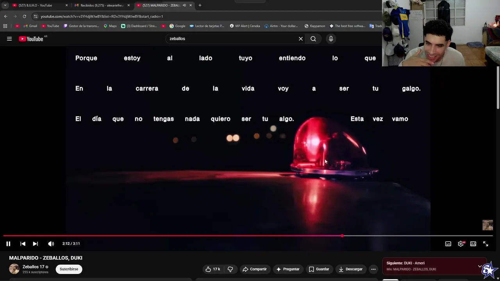Go back in browser history

[x=5, y=16]
